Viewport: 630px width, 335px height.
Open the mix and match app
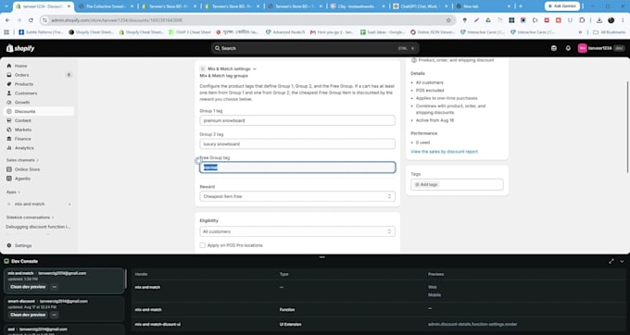(30, 205)
